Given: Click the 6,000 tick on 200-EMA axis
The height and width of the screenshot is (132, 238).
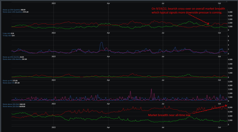Looking at the screenshot, I should [x=230, y=112].
